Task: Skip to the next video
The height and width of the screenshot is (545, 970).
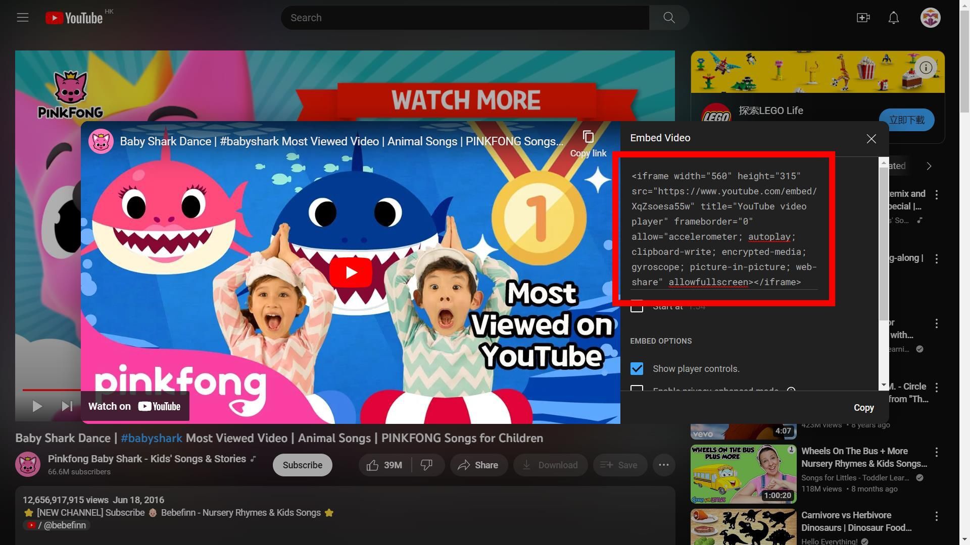Action: pyautogui.click(x=67, y=406)
